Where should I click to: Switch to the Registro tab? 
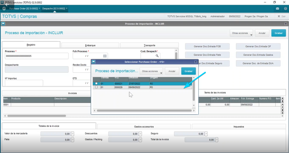31,45
